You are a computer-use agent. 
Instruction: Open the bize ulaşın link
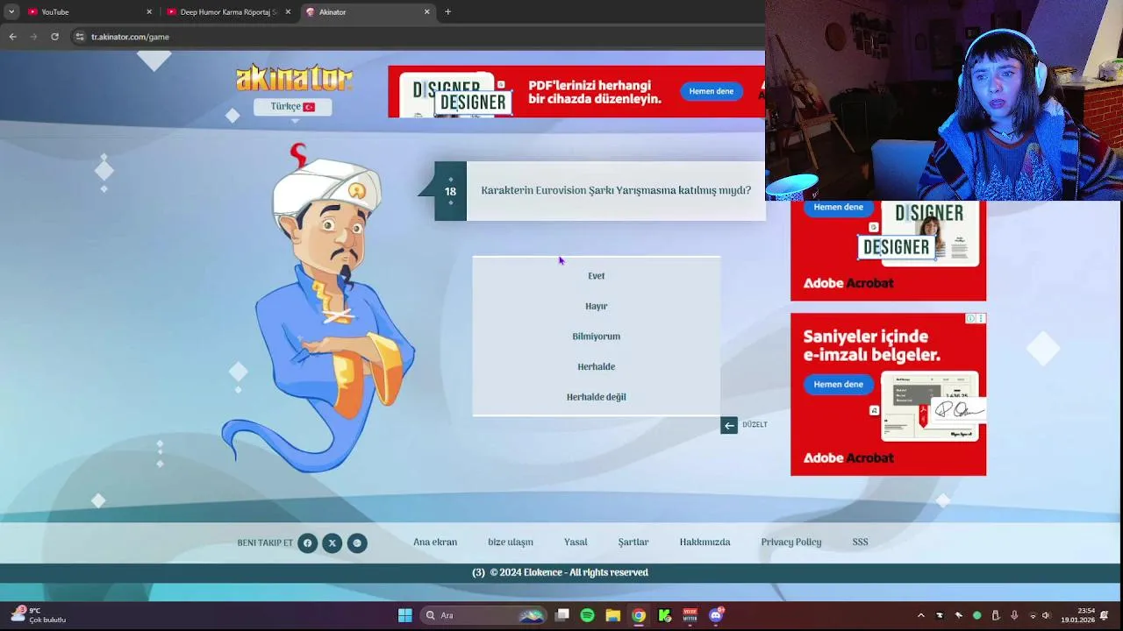coord(511,542)
